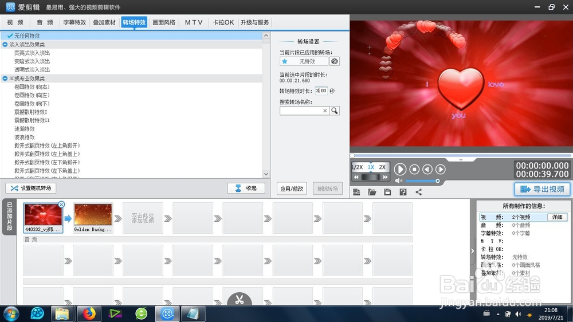Open the 视频 tab
The image size is (573, 322).
coord(15,22)
